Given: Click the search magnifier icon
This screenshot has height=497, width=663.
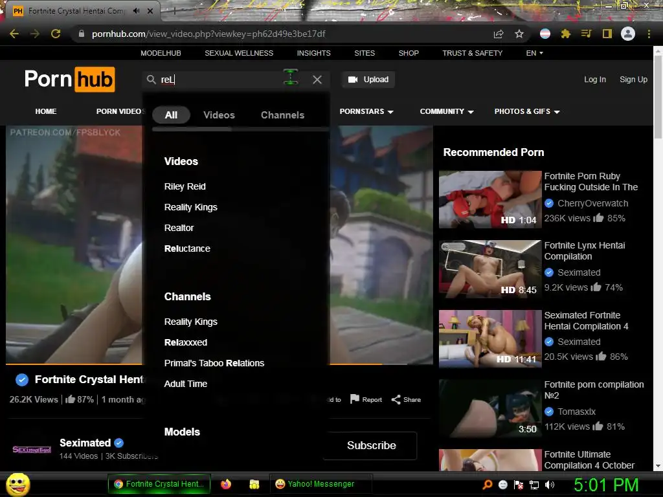Looking at the screenshot, I should 151,80.
